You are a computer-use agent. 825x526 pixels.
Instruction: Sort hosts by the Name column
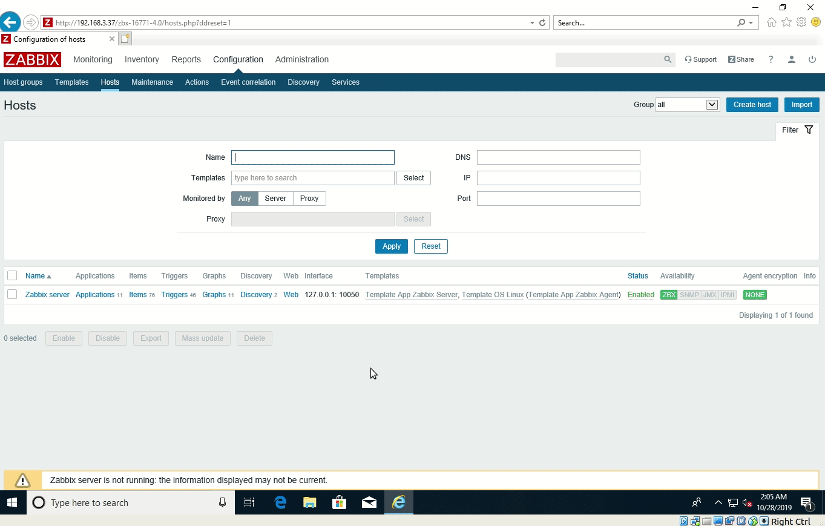coord(38,276)
